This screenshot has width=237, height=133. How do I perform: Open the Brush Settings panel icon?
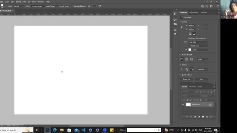[x=175, y=24]
